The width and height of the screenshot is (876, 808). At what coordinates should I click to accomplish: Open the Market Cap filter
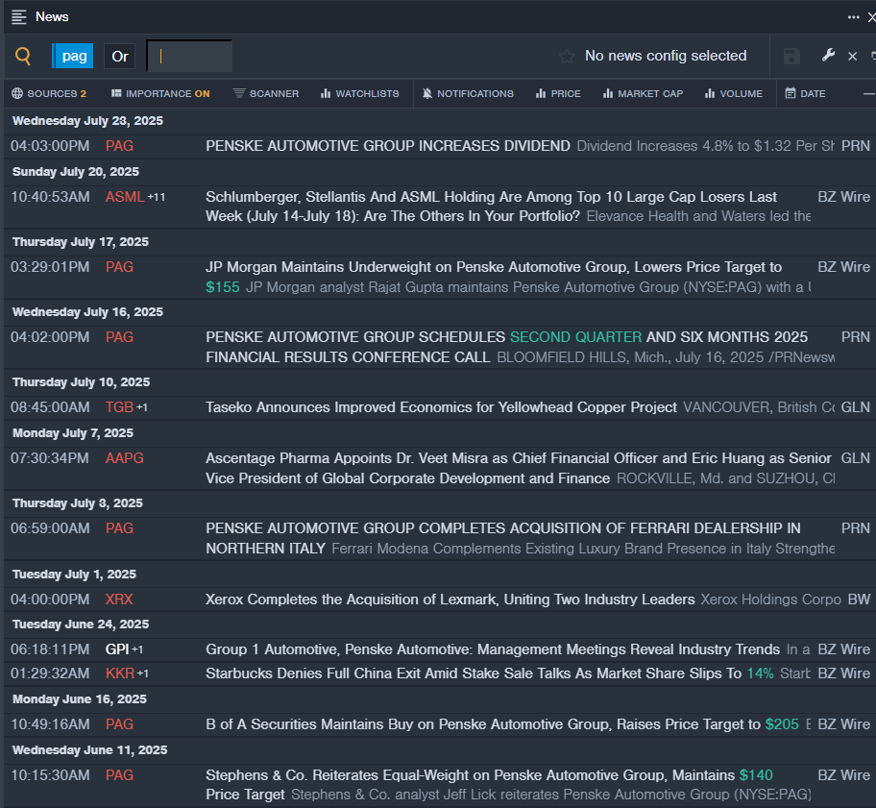click(643, 93)
